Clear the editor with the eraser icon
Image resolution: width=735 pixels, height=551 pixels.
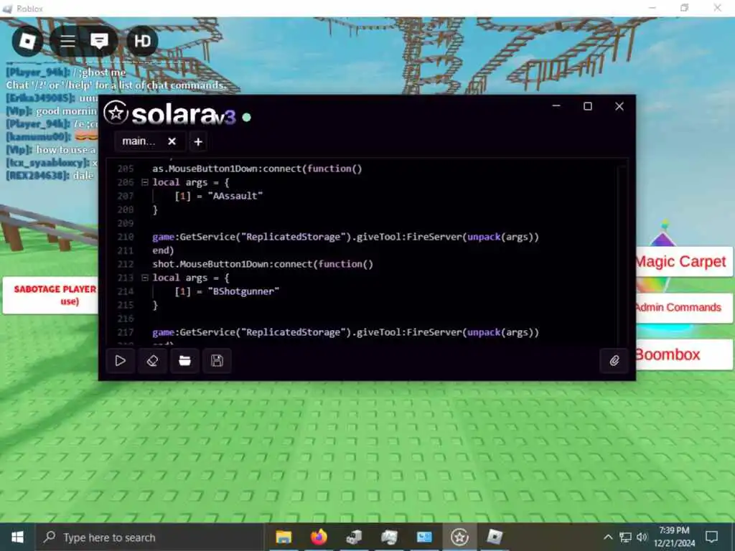coord(152,361)
